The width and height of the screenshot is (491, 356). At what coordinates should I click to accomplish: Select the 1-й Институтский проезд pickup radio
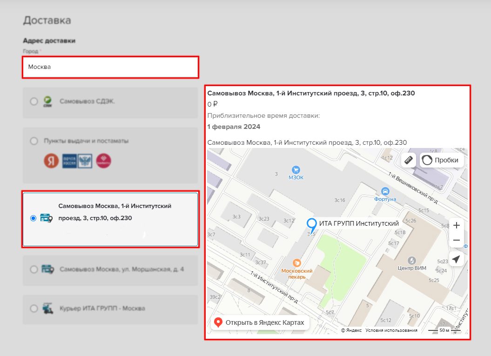click(x=33, y=218)
